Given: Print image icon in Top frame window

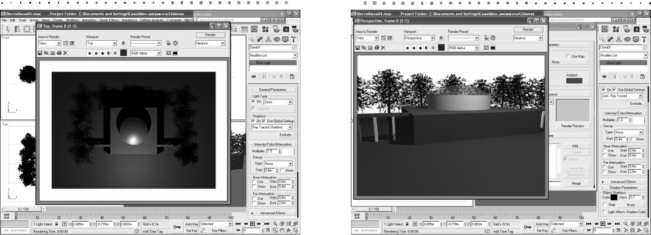Looking at the screenshot, I should (x=59, y=53).
